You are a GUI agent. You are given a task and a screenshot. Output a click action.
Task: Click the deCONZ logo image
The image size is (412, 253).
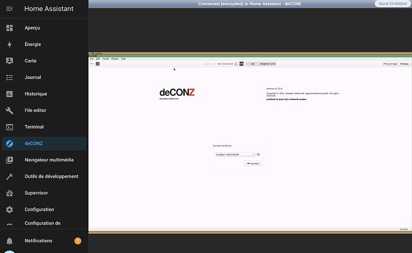click(x=177, y=94)
